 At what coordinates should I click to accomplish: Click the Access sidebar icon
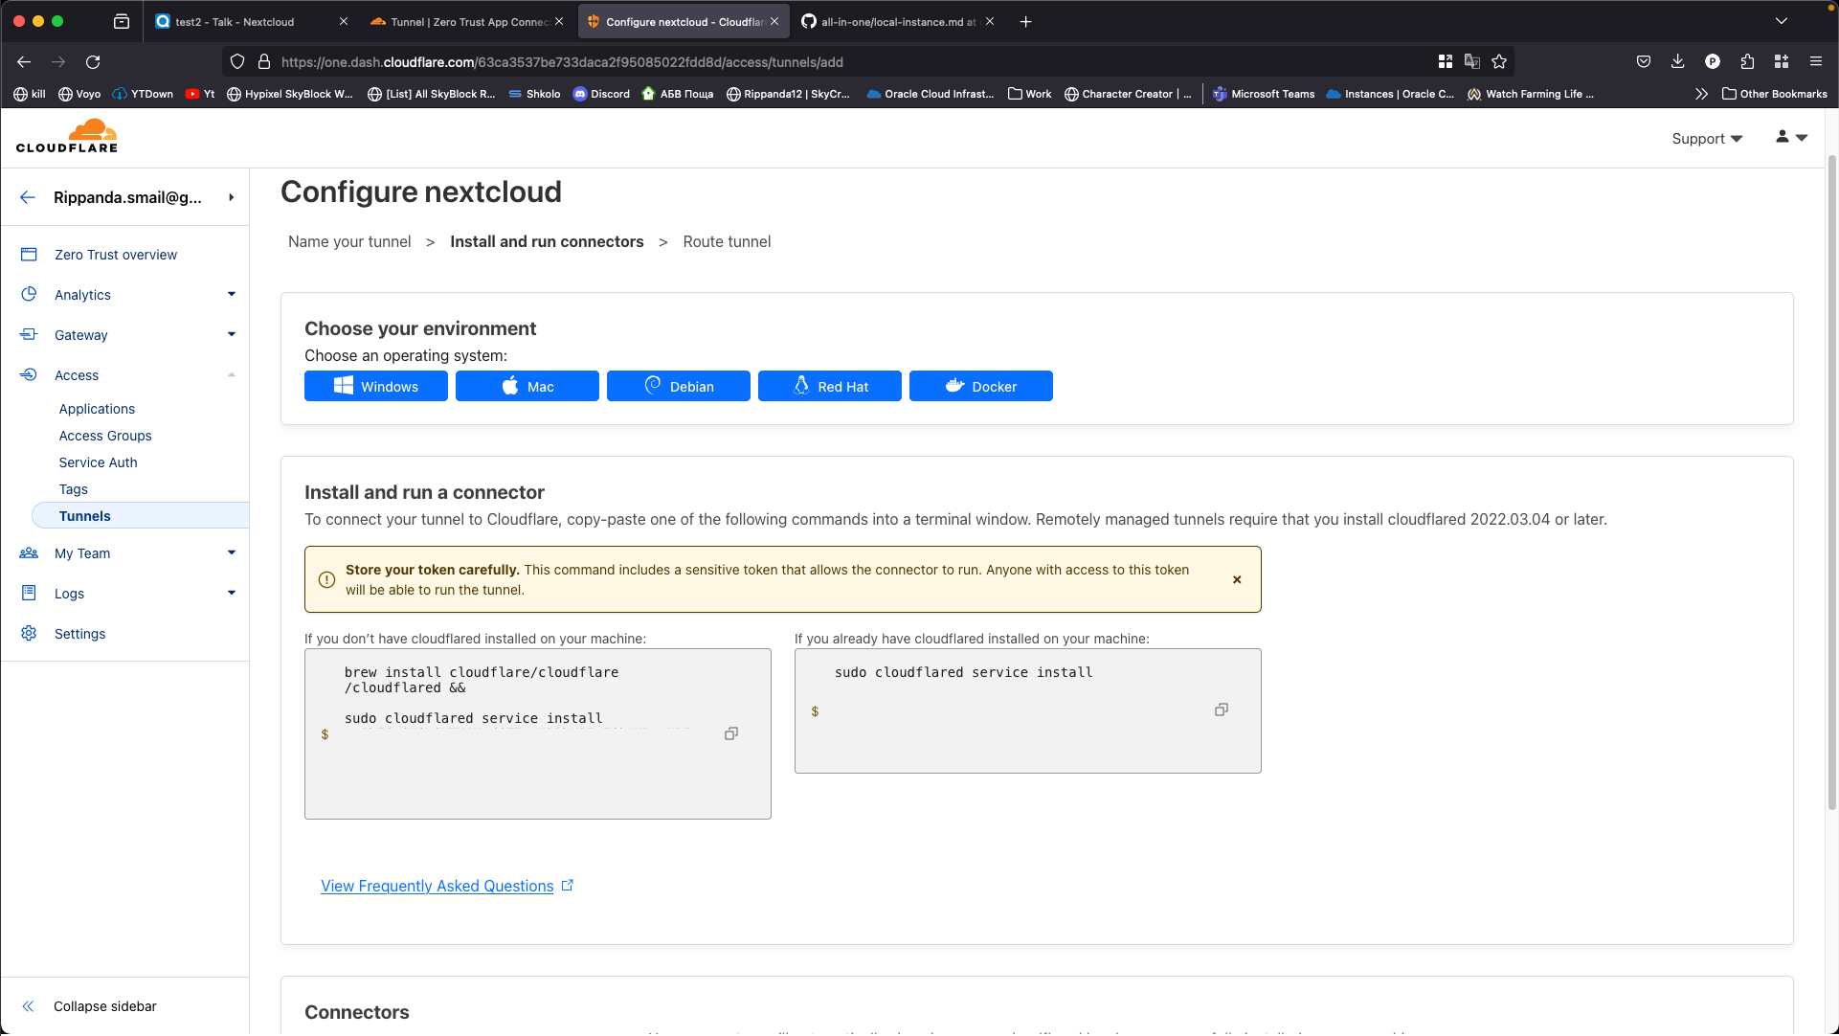tap(29, 374)
